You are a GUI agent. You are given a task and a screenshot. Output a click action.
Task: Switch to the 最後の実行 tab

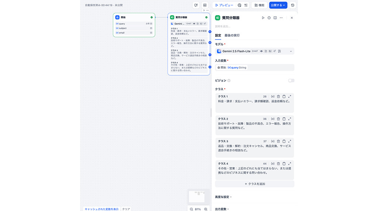coord(232,35)
